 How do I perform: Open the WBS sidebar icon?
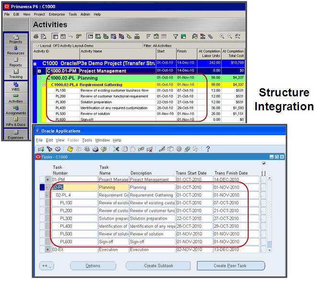[16, 86]
